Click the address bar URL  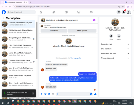33,7
